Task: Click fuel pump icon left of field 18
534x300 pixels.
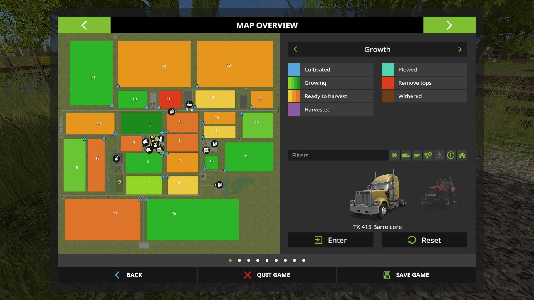Action: [x=116, y=158]
